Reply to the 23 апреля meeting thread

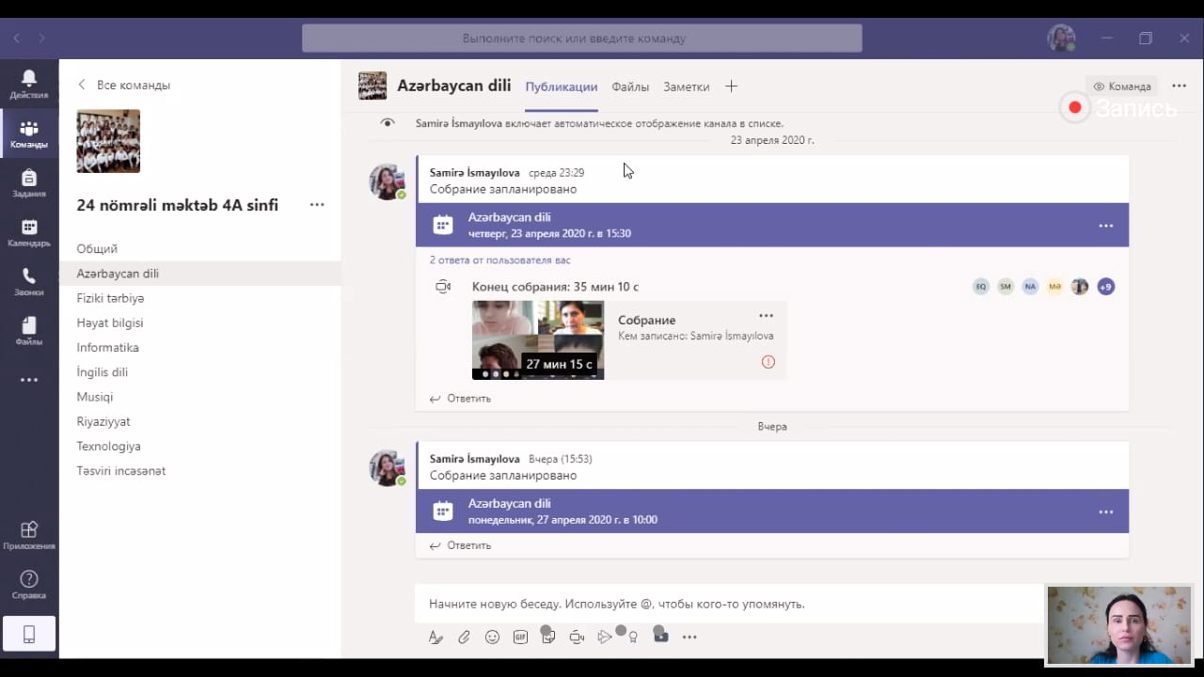(x=461, y=399)
